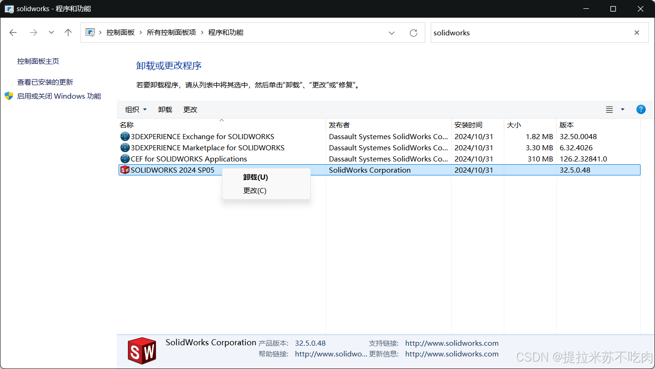
Task: Click SolidWorks Corporation publisher cell
Action: coord(370,170)
